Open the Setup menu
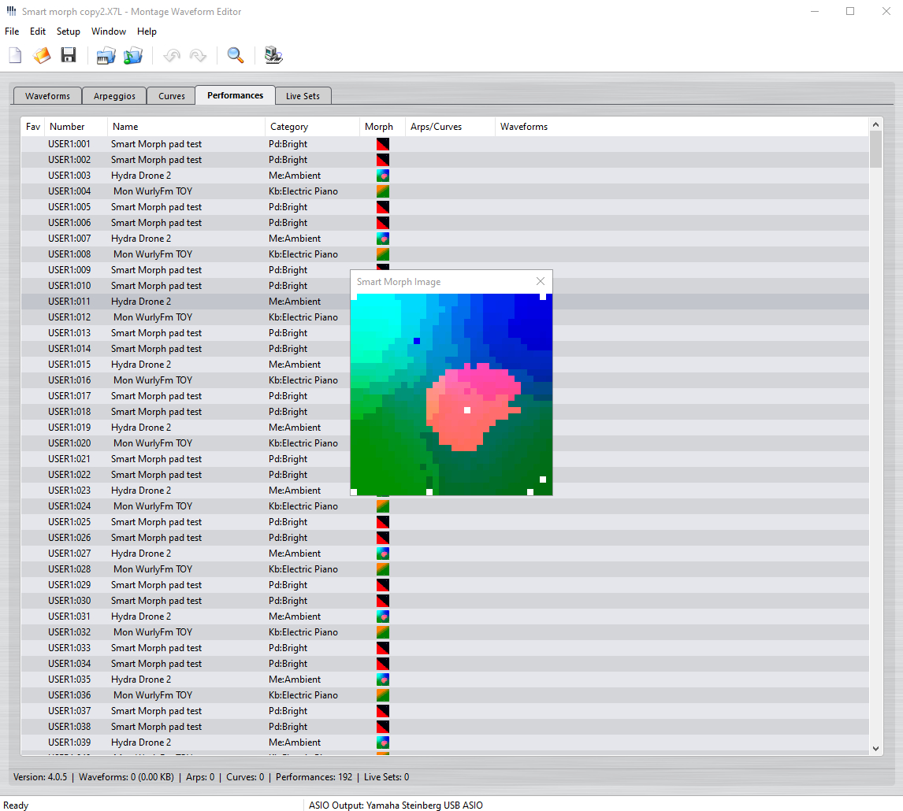Screen dimensions: 903x811 (x=68, y=31)
